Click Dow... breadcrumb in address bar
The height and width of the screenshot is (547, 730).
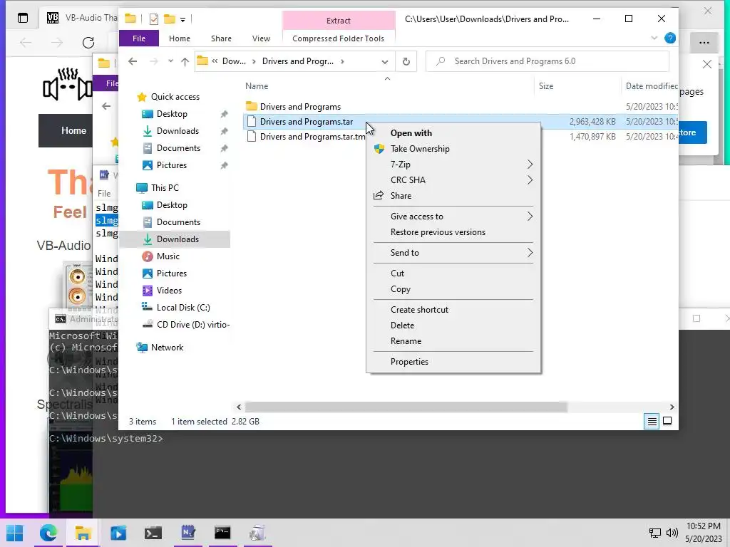234,61
